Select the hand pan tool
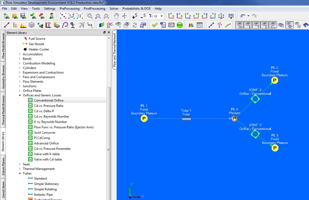 (x=116, y=16)
